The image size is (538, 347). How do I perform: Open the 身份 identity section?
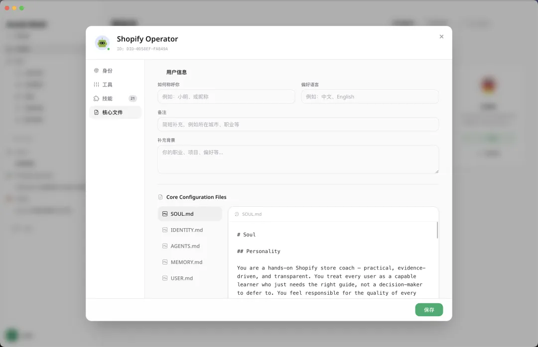(x=115, y=71)
